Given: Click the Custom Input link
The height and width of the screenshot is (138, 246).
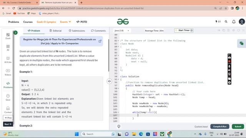Looking at the screenshot, I should point(201,127).
